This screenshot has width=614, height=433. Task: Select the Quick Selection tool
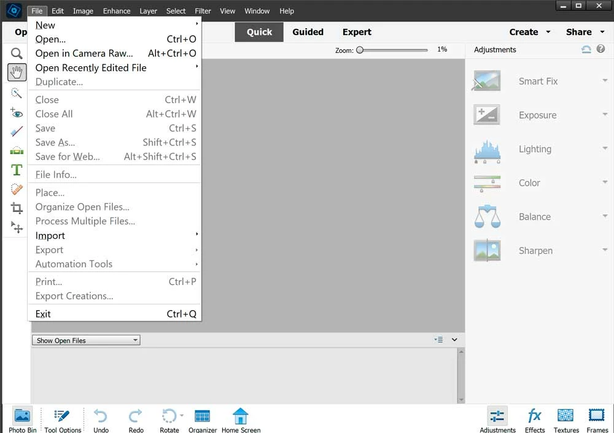point(17,93)
